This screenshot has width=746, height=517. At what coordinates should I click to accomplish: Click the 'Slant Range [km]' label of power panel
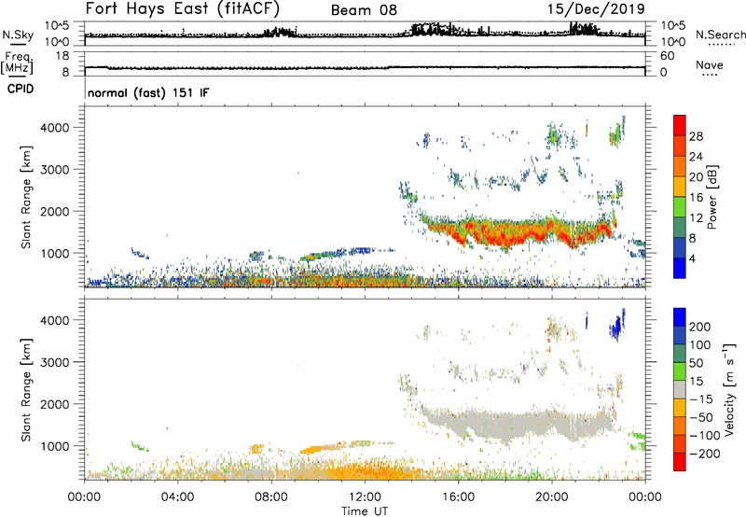[x=26, y=197]
